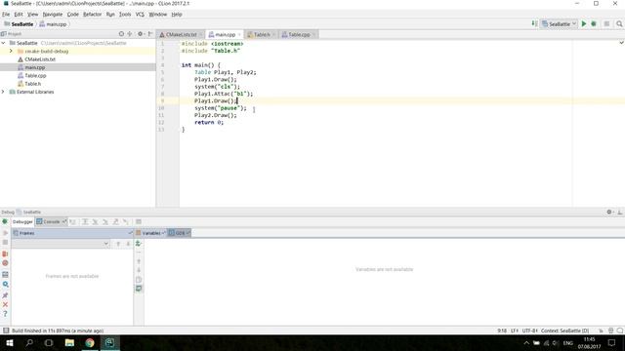Open the Tools menu

125,15
